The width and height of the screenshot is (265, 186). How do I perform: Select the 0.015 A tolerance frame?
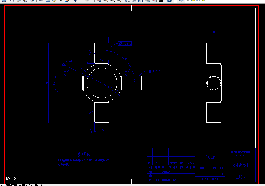point(125,44)
